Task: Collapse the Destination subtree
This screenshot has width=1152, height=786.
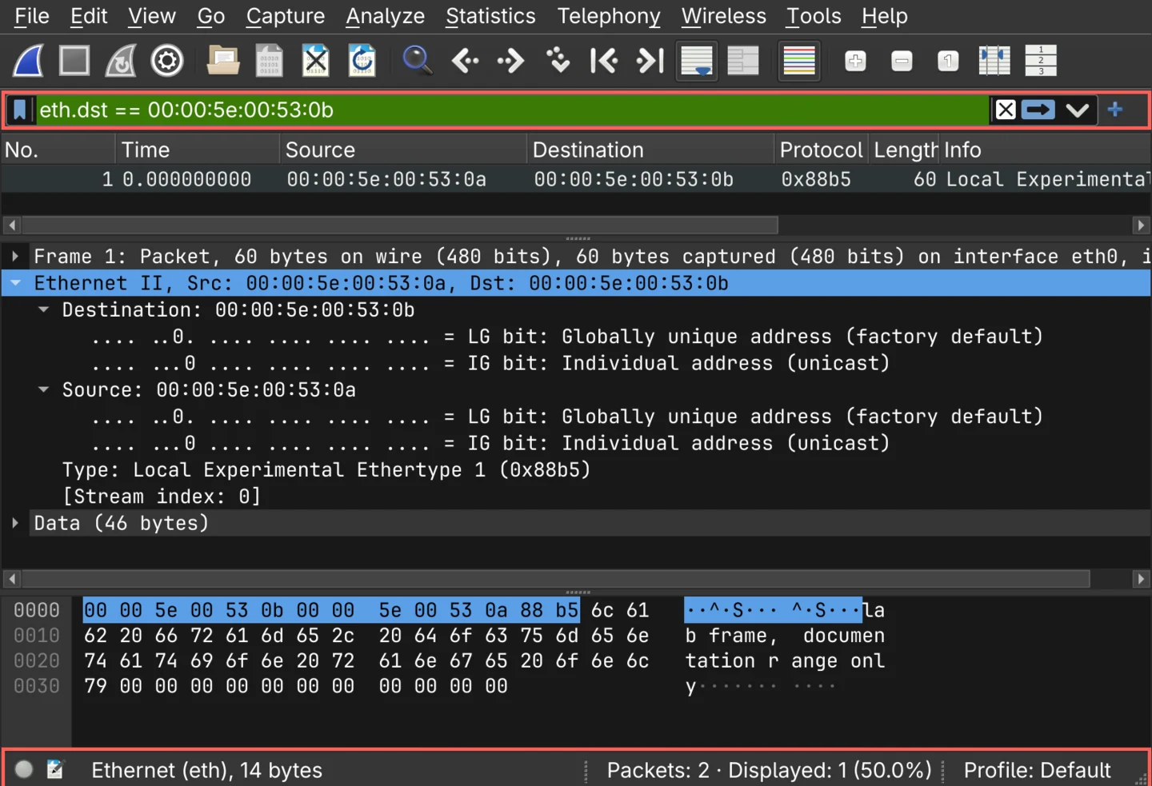Action: [44, 309]
